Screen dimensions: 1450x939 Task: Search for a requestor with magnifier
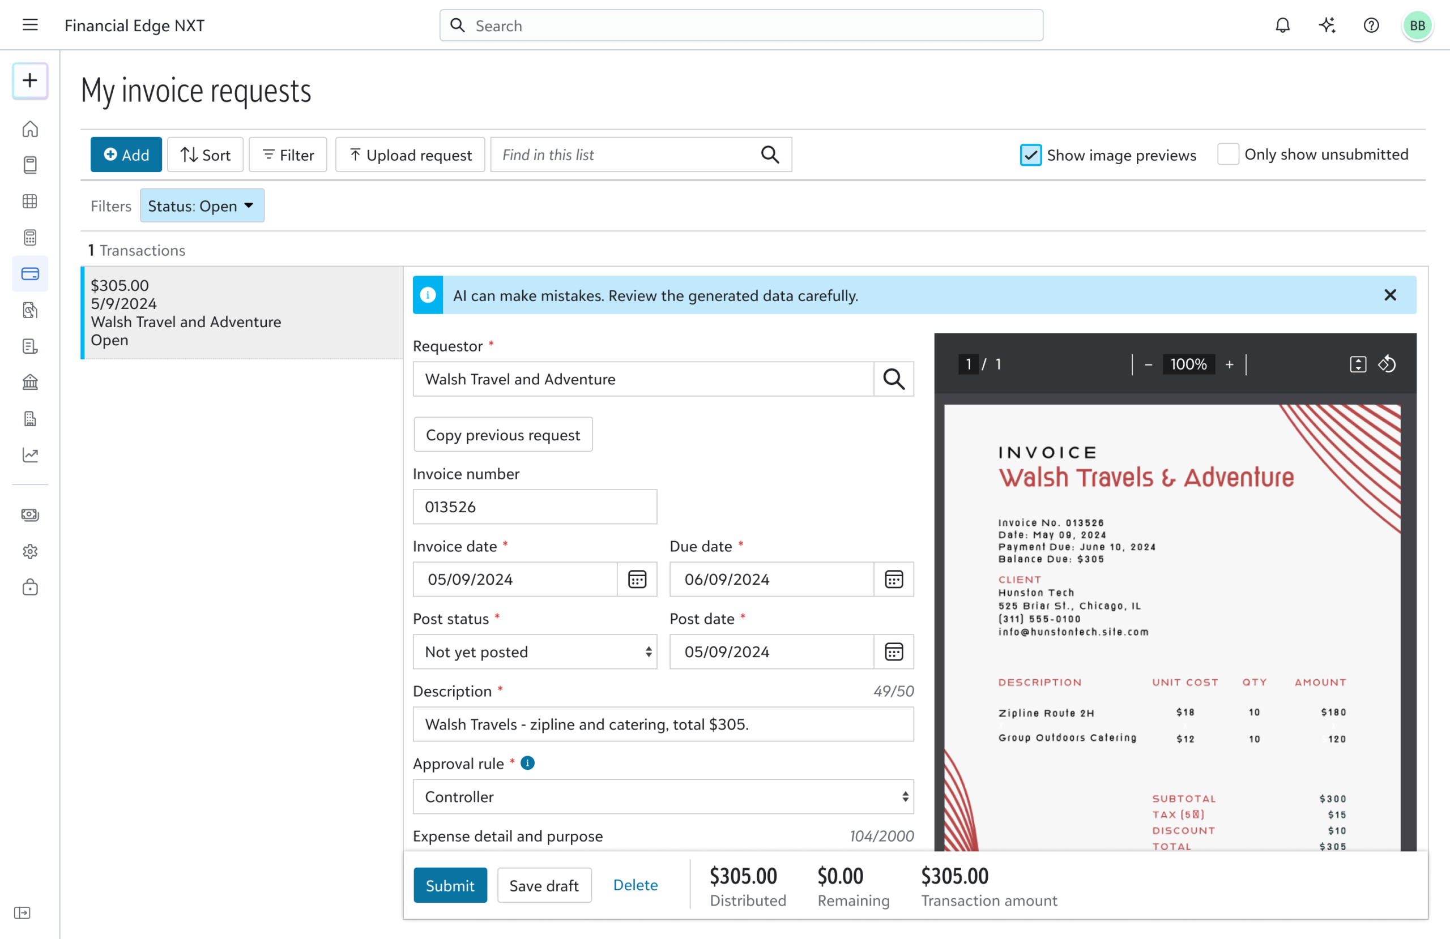coord(893,379)
